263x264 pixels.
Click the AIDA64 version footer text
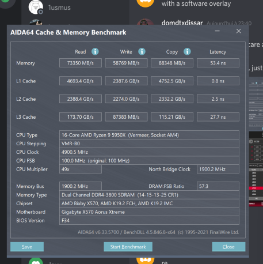tap(158, 232)
